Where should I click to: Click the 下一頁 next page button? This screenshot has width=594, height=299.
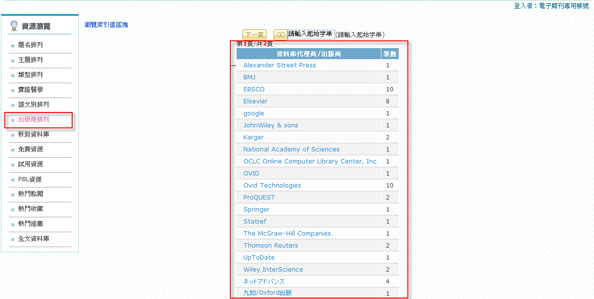254,35
